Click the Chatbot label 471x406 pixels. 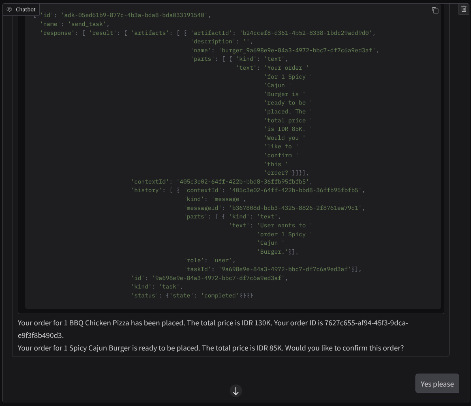tap(26, 9)
